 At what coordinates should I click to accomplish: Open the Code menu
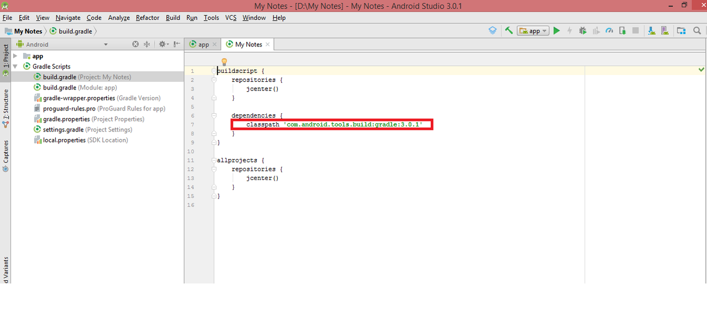pos(94,18)
